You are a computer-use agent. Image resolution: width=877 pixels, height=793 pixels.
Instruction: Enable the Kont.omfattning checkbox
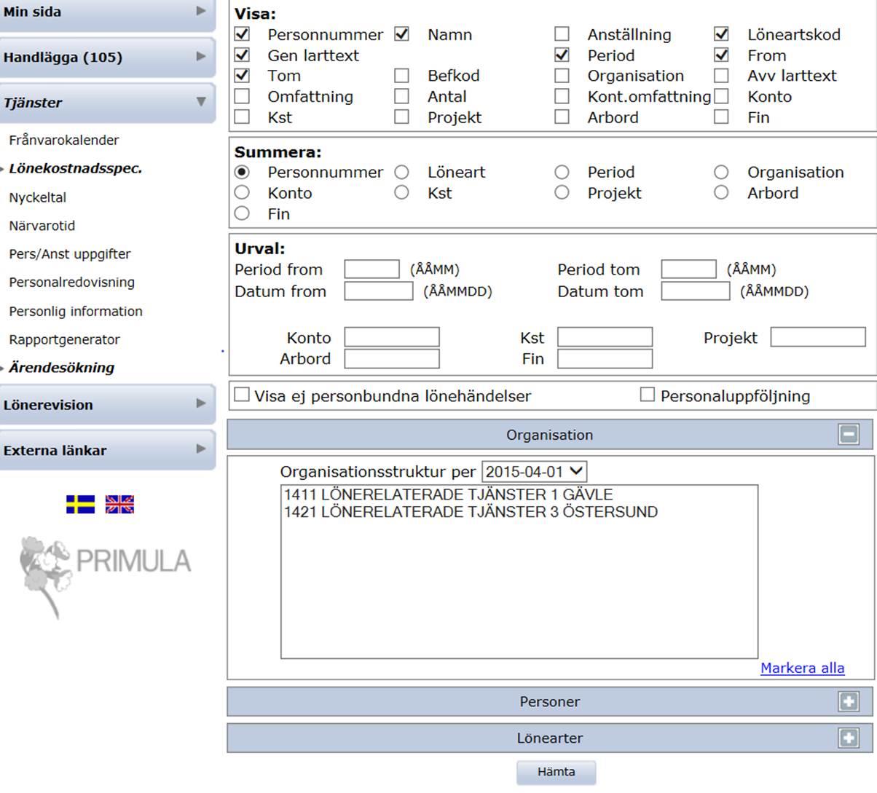point(562,96)
